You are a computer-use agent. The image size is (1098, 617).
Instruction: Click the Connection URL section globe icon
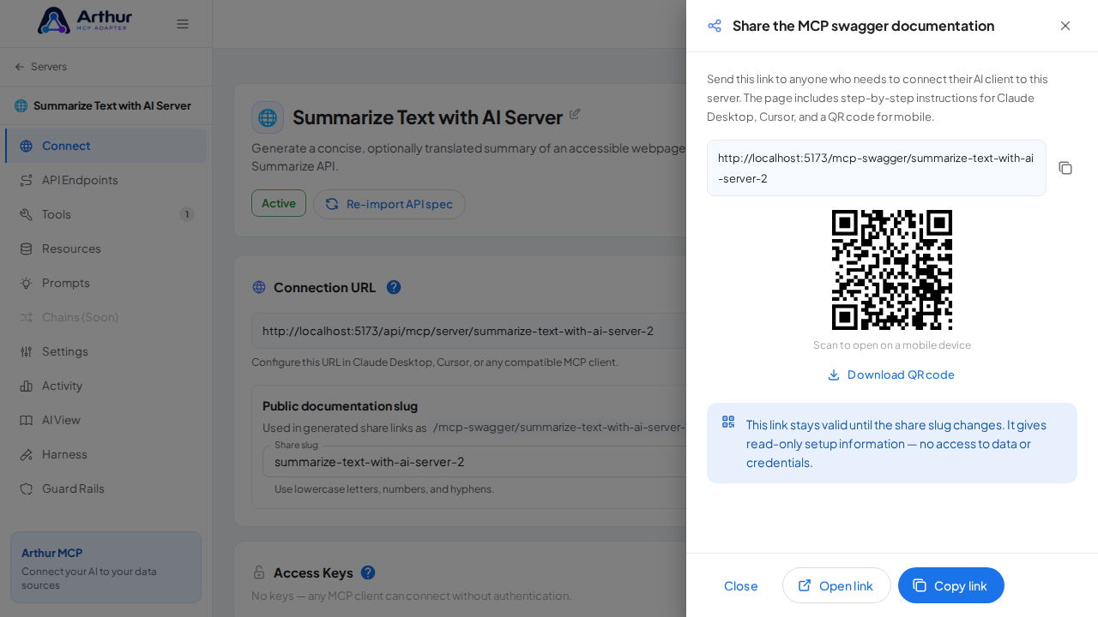tap(259, 287)
